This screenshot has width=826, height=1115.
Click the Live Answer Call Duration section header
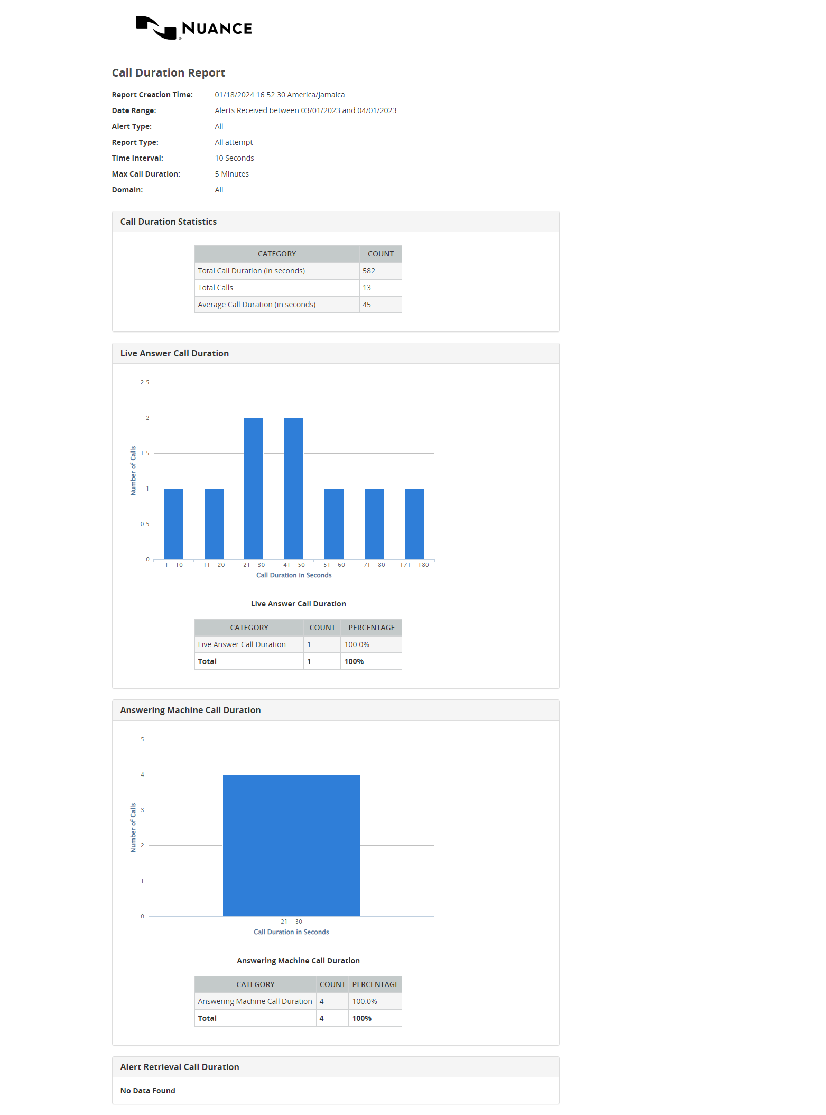[174, 353]
